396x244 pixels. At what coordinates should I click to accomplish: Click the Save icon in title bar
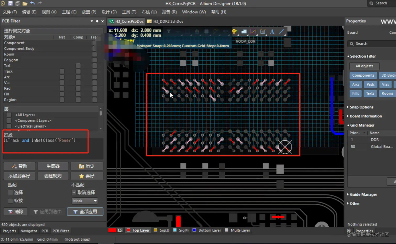pos(10,3)
